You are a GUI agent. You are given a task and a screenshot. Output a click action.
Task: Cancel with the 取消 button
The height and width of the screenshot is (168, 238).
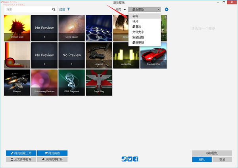pos(222,159)
